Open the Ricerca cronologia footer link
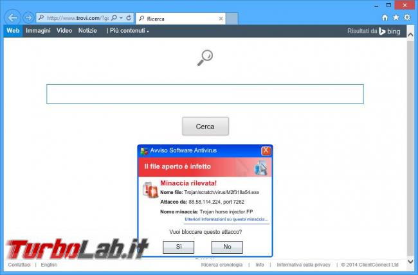 [222, 265]
